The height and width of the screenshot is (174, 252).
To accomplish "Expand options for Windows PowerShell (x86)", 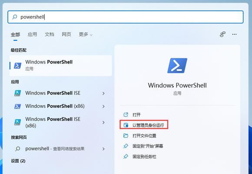I will pyautogui.click(x=103, y=107).
